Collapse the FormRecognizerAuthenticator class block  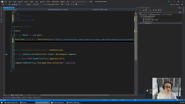point(14,50)
